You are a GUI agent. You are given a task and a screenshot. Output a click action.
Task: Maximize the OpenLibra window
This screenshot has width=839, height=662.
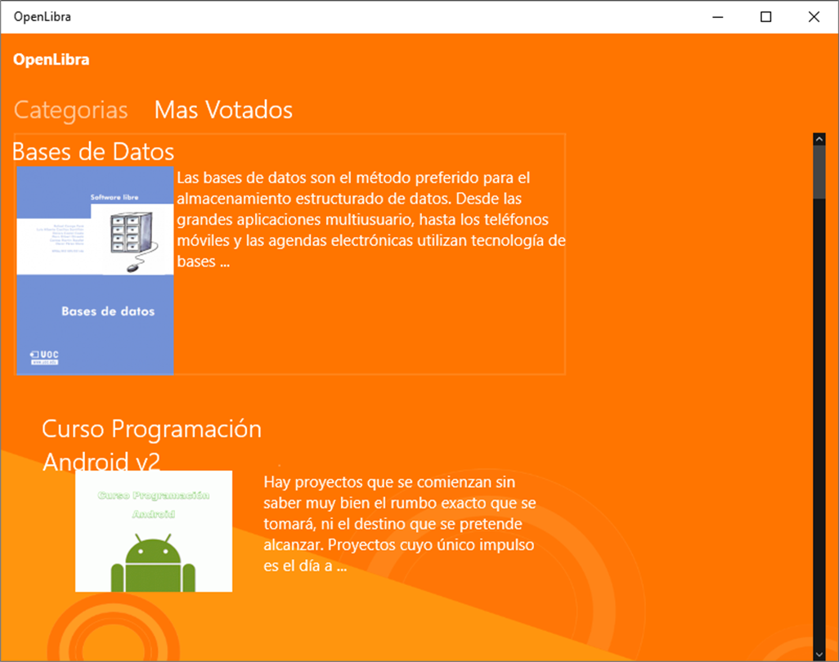[x=765, y=17]
